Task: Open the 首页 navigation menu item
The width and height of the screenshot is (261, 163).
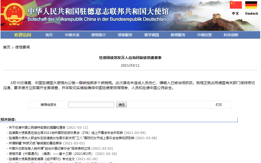Action: (49, 35)
